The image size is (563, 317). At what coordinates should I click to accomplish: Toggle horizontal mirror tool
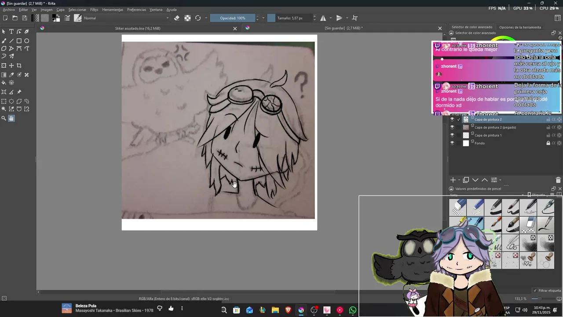pyautogui.click(x=323, y=18)
